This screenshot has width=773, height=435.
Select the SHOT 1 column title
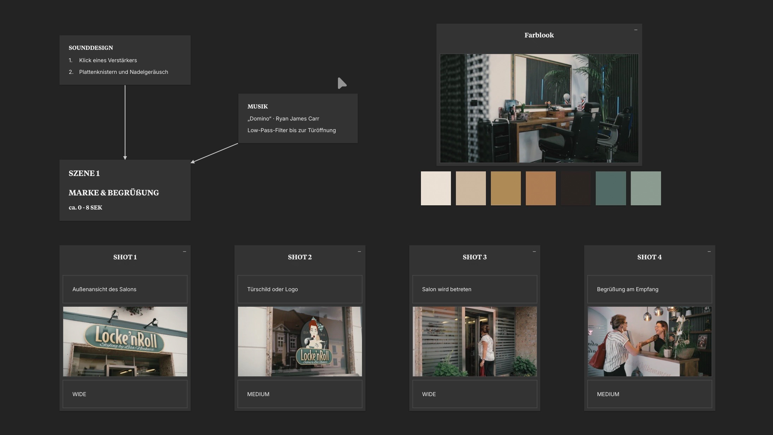[125, 257]
